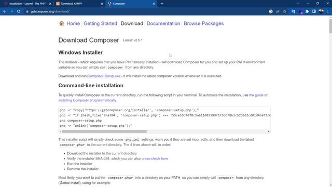Open the Chrome profile avatar

(321, 11)
